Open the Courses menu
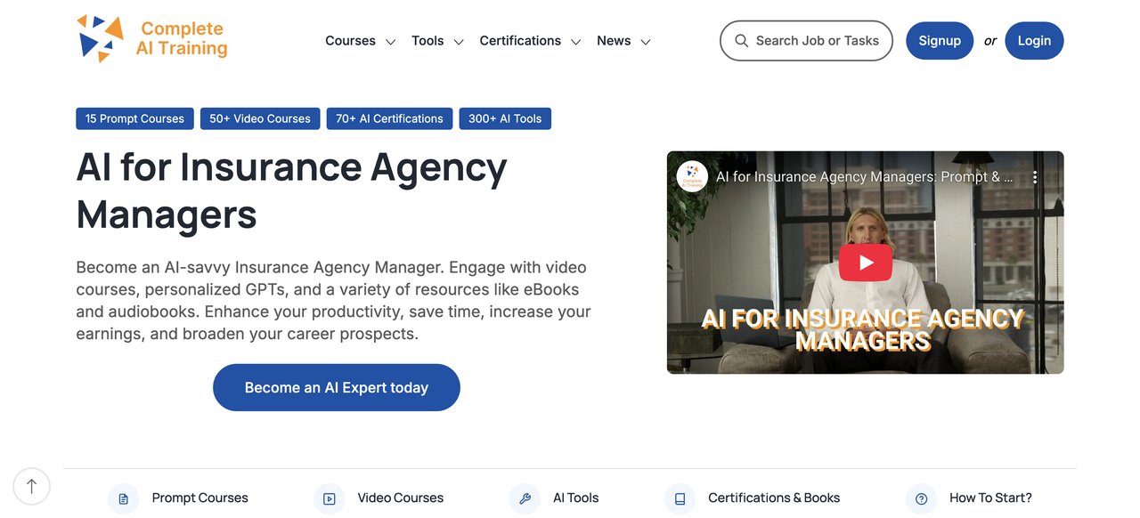Viewport: 1140px width, 518px height. pos(350,41)
